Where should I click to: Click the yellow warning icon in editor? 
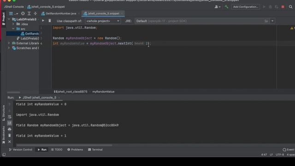(292, 28)
